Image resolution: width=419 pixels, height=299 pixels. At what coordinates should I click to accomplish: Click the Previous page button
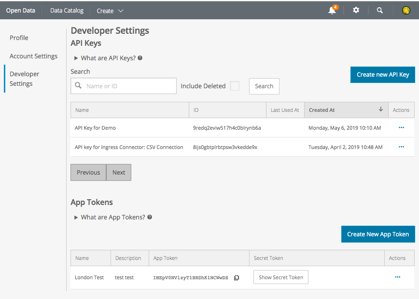[88, 173]
